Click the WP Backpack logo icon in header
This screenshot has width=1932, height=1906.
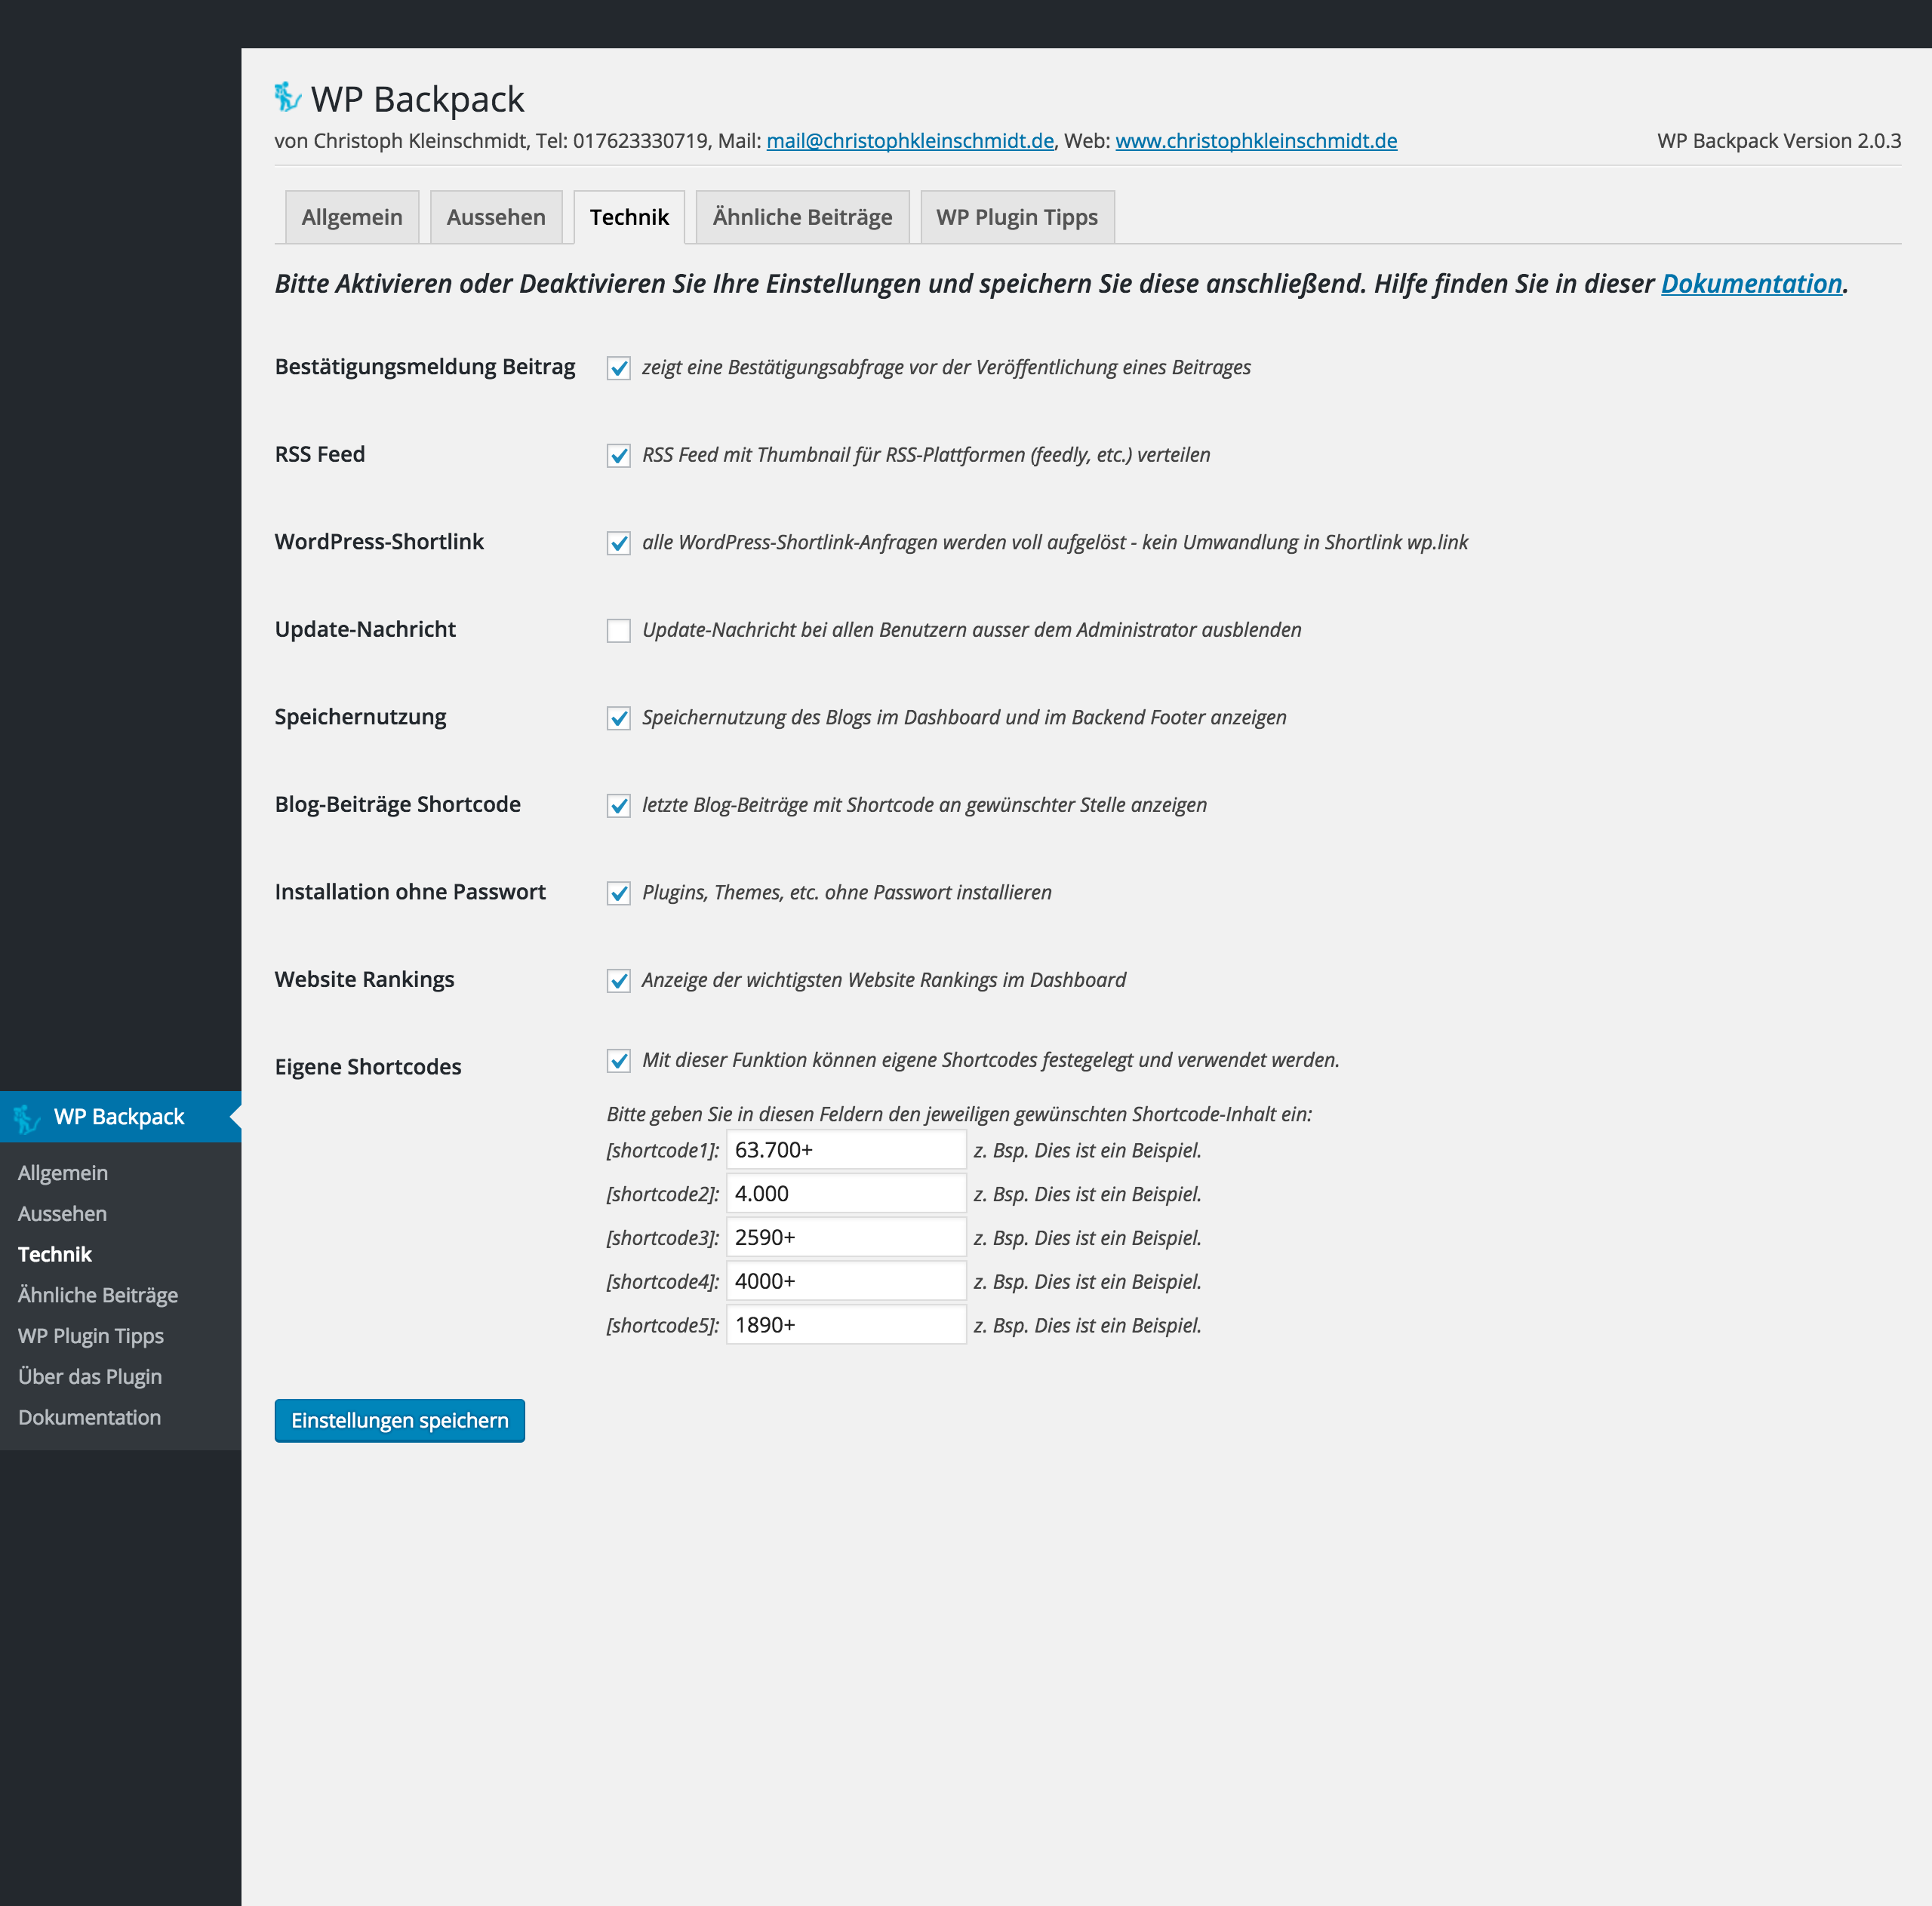(x=288, y=97)
